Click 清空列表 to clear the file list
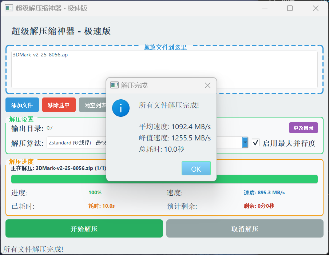Screen dimensions: 329x255 pyautogui.click(x=92, y=105)
